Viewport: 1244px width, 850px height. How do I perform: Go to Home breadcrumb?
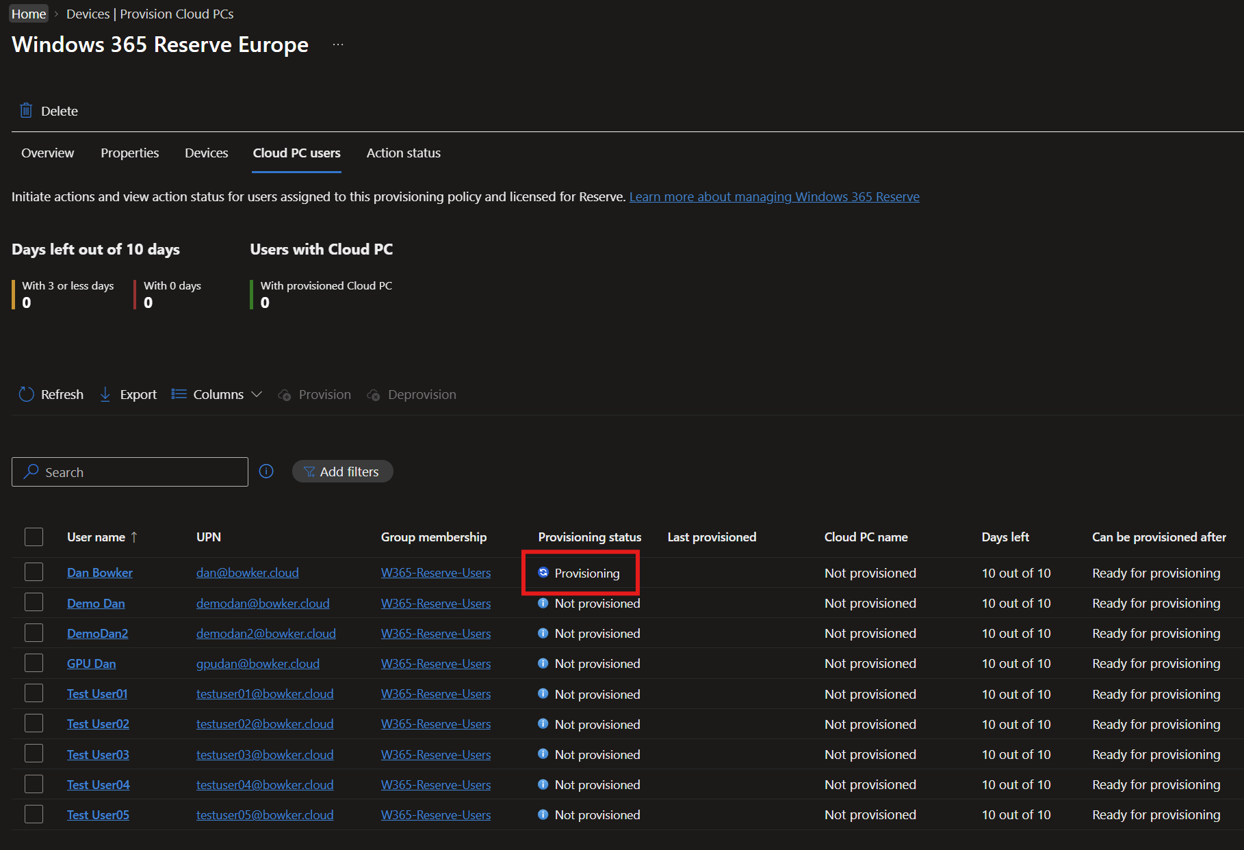29,14
